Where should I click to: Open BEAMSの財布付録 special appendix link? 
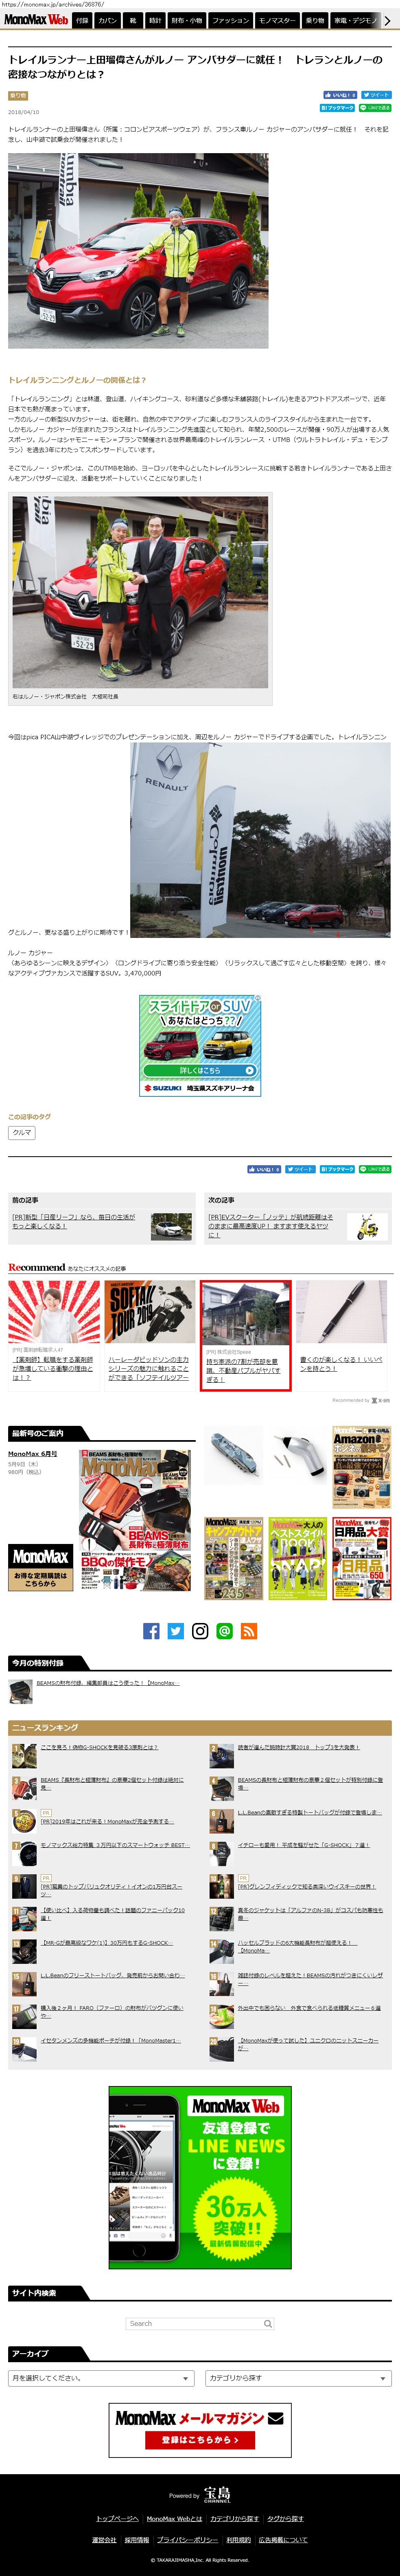[x=108, y=1683]
